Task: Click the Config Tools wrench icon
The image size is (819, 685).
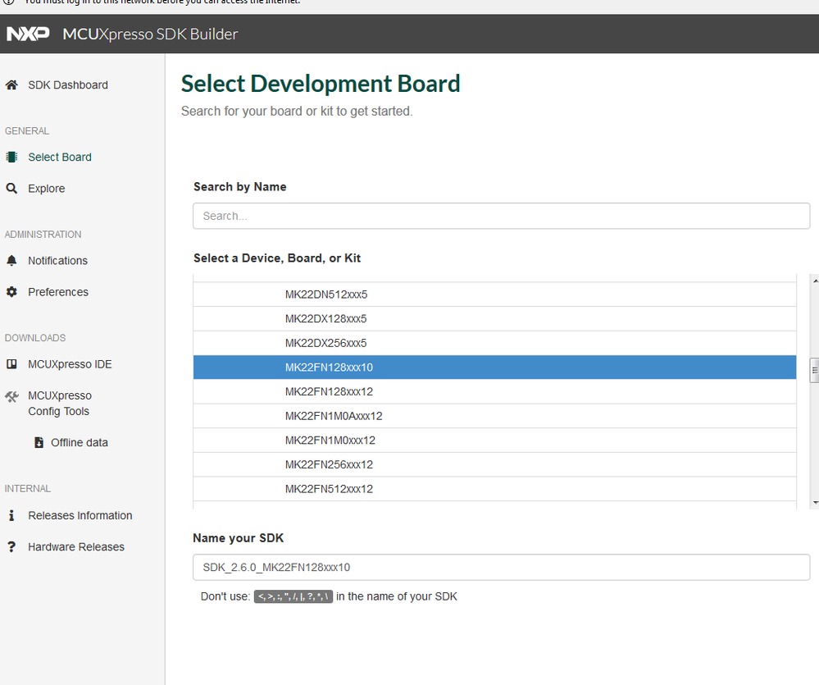Action: (11, 396)
